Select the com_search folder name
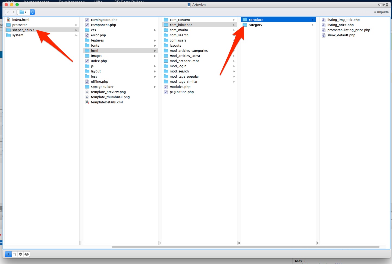Viewport: 392px width, 264px height. [x=179, y=35]
